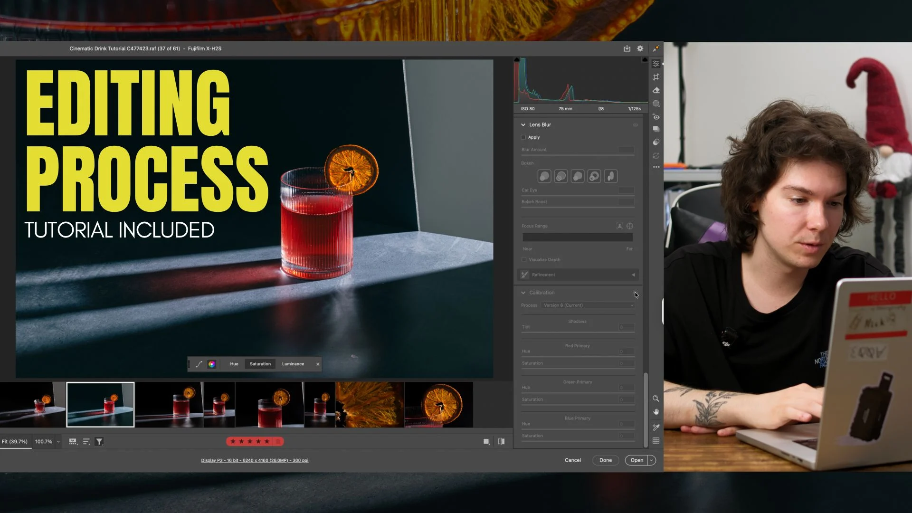Switch to the Luminance tab
This screenshot has width=912, height=513.
coord(293,364)
